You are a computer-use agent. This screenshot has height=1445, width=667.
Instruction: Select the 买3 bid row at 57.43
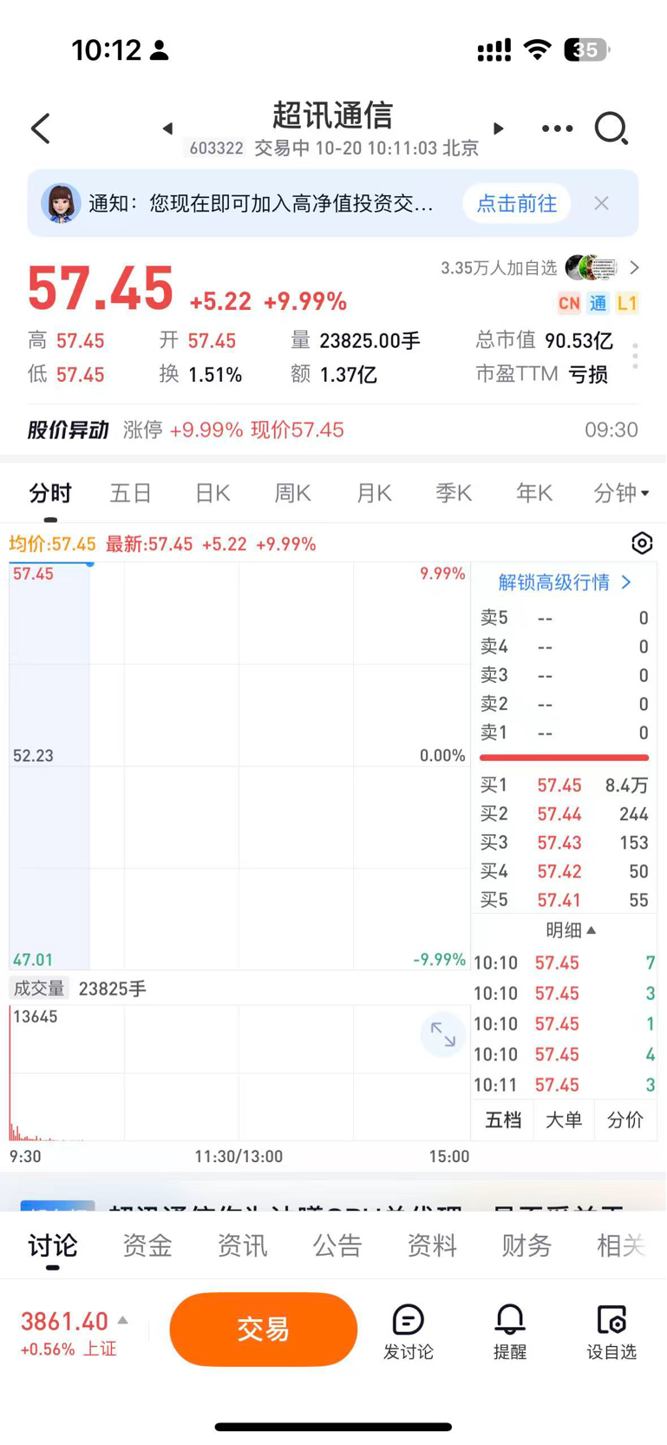[564, 843]
